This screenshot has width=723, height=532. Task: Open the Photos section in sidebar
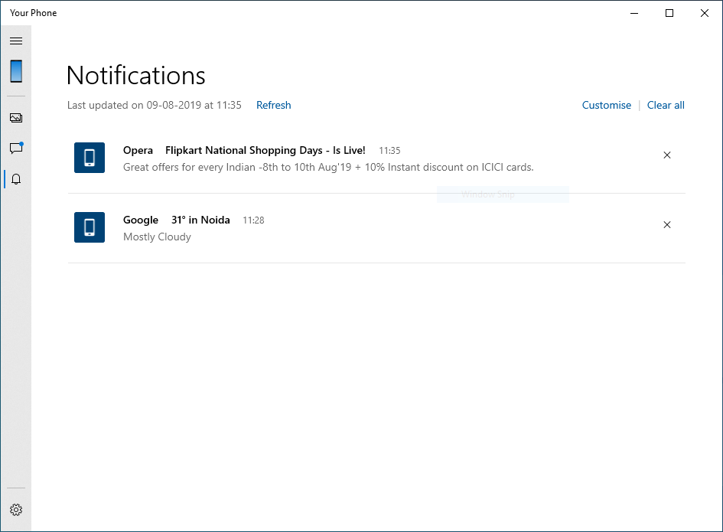point(16,118)
